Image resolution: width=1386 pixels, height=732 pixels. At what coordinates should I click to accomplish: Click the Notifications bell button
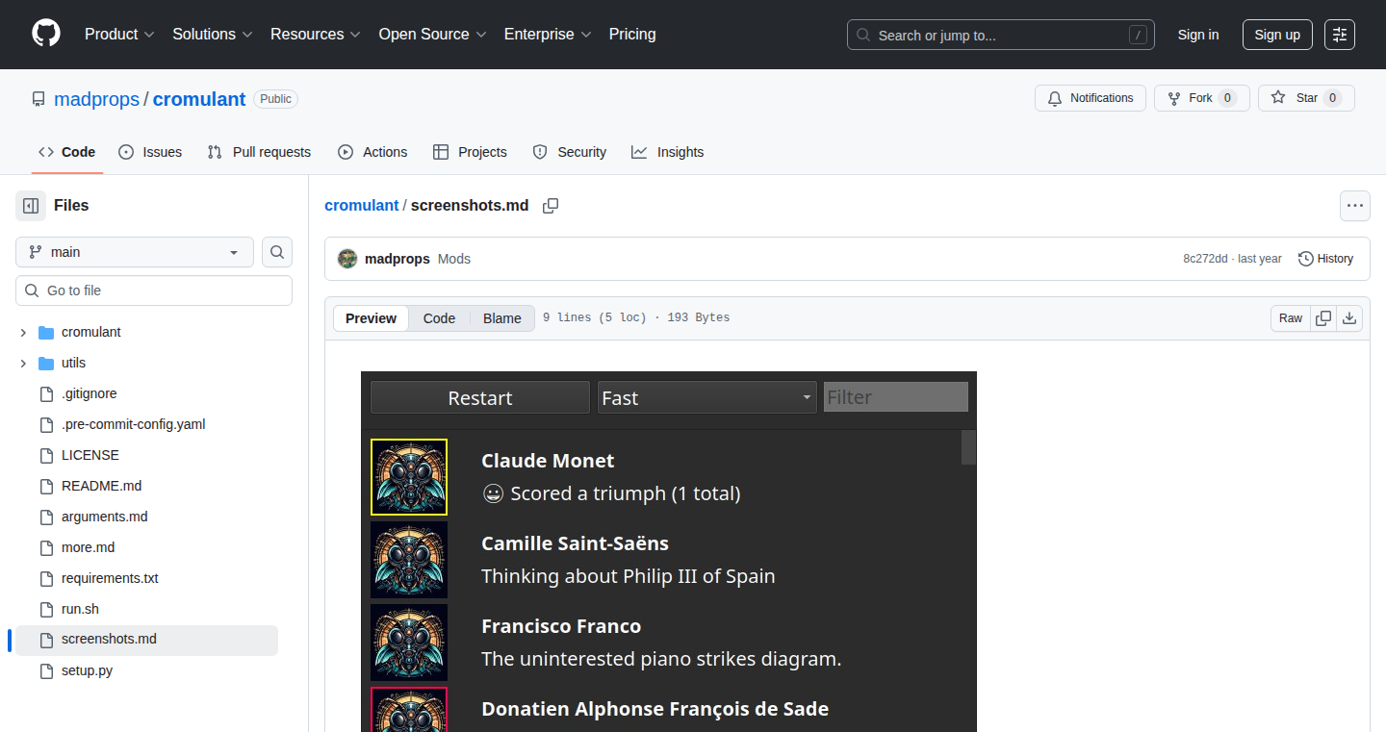pyautogui.click(x=1091, y=98)
